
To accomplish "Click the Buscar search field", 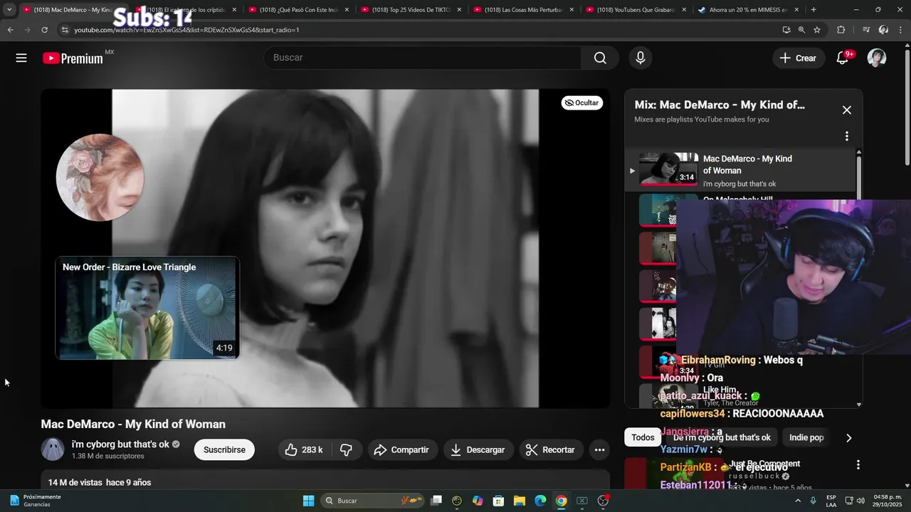I will tap(423, 58).
